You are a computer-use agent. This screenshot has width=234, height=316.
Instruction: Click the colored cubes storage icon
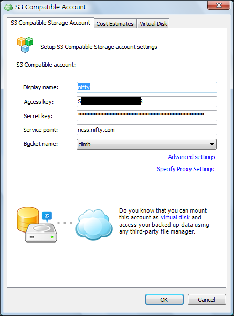point(25,45)
